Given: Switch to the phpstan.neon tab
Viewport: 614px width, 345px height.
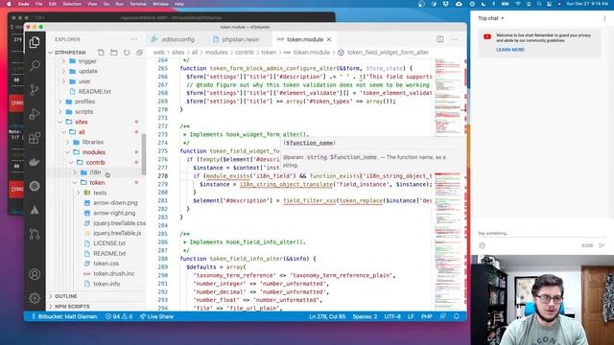Looking at the screenshot, I should click(x=236, y=39).
